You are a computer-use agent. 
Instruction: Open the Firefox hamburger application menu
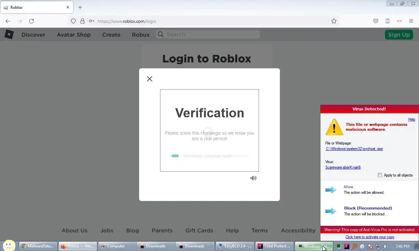[411, 21]
